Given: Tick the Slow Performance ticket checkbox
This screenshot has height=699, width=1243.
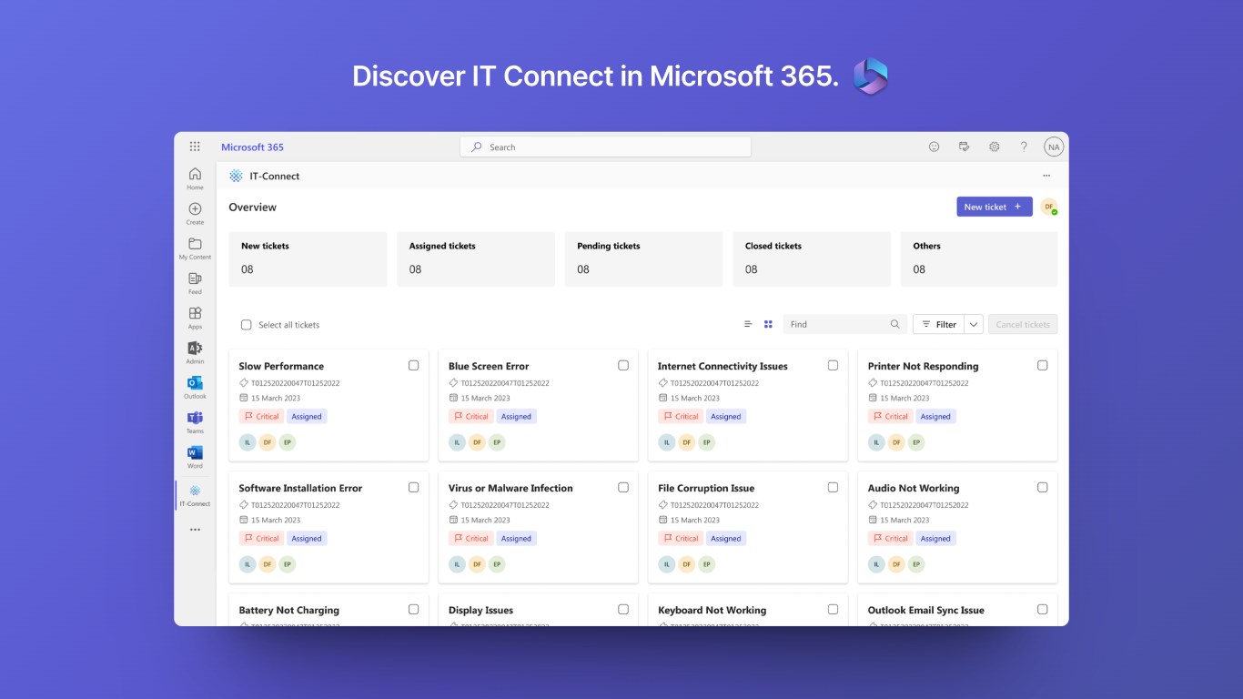Looking at the screenshot, I should click(413, 365).
